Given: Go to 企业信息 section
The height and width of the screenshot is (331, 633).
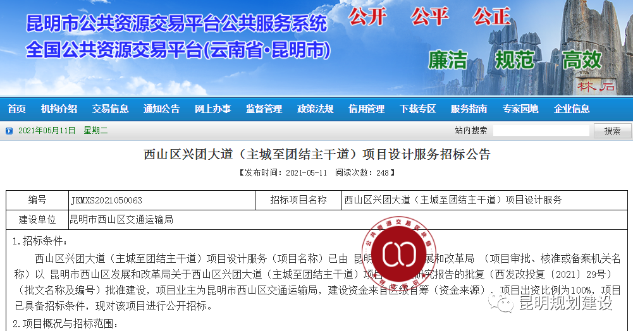Looking at the screenshot, I should 572,109.
